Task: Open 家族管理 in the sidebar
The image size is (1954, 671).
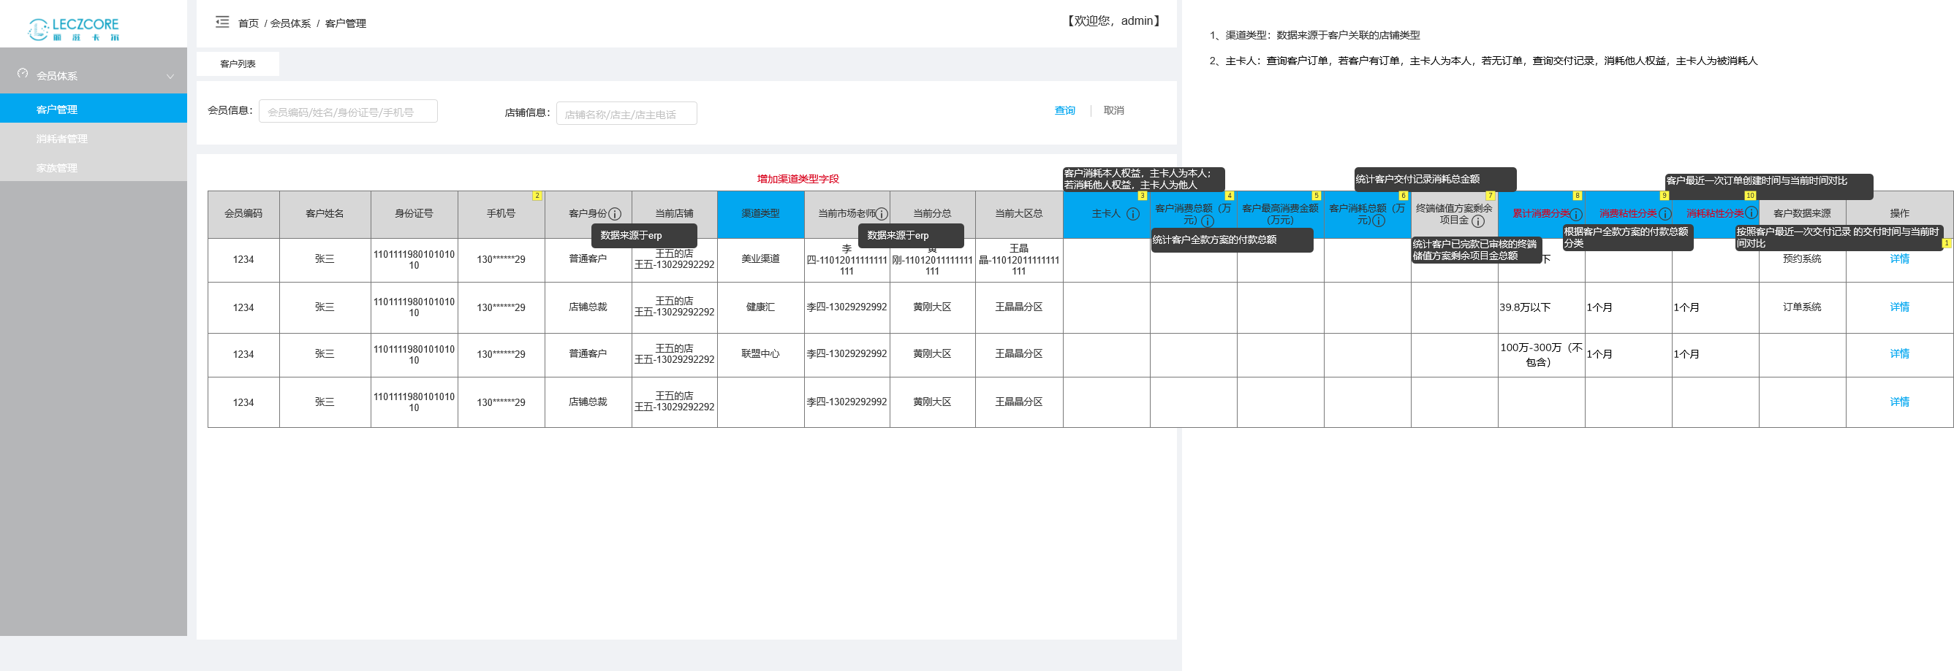Action: pyautogui.click(x=94, y=167)
